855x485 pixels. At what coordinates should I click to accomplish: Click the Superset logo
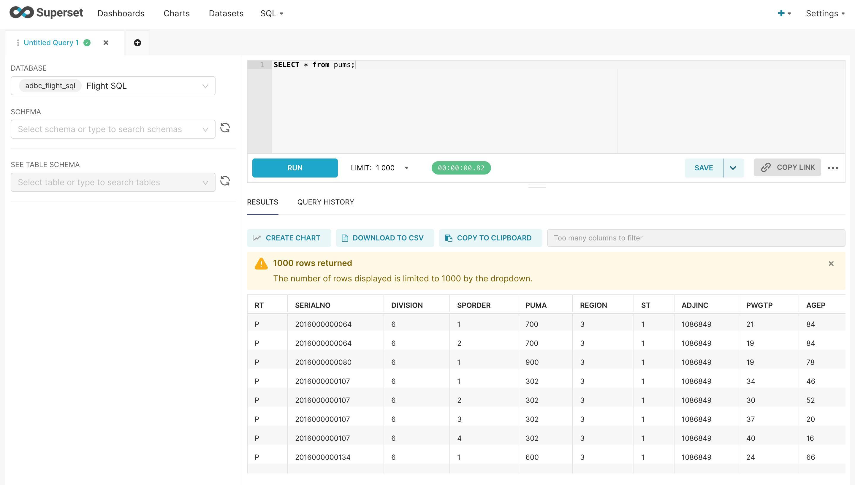[x=46, y=13]
